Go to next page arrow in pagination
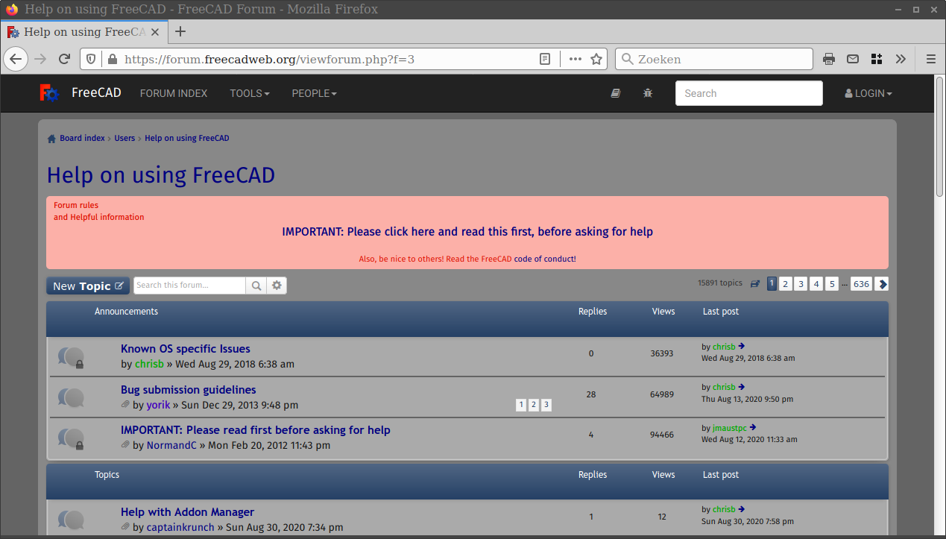The image size is (946, 539). coord(882,284)
